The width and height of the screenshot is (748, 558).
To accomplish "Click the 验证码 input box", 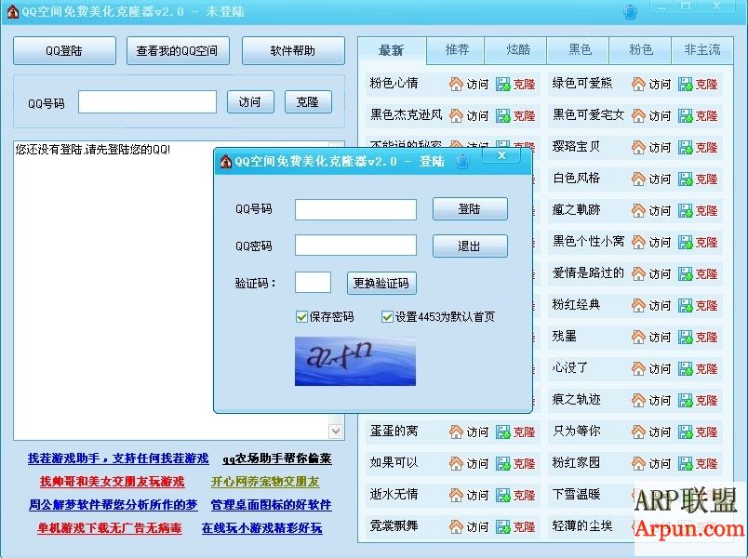I will point(313,283).
